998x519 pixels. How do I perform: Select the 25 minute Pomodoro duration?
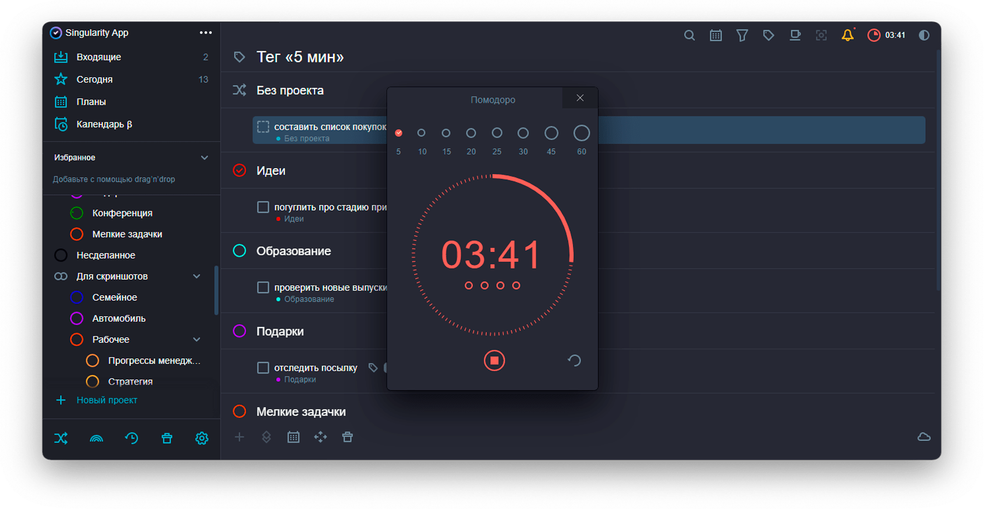[x=497, y=133]
